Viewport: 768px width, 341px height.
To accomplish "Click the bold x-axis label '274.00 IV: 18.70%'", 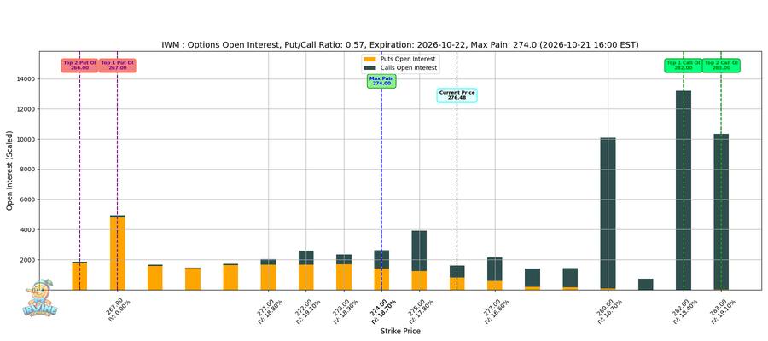I will click(x=382, y=311).
